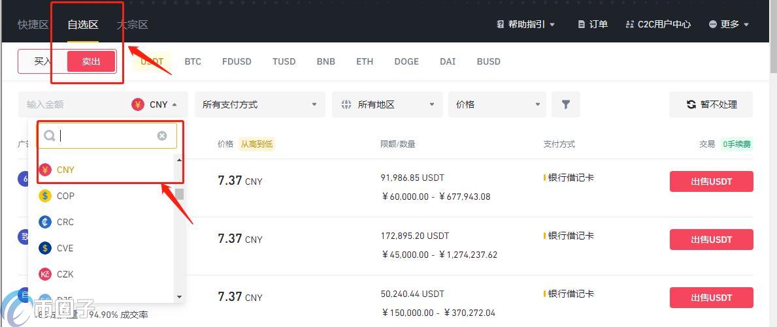Viewport: 777px width, 327px height.
Task: Toggle price sort 从高到低
Action: (x=256, y=144)
